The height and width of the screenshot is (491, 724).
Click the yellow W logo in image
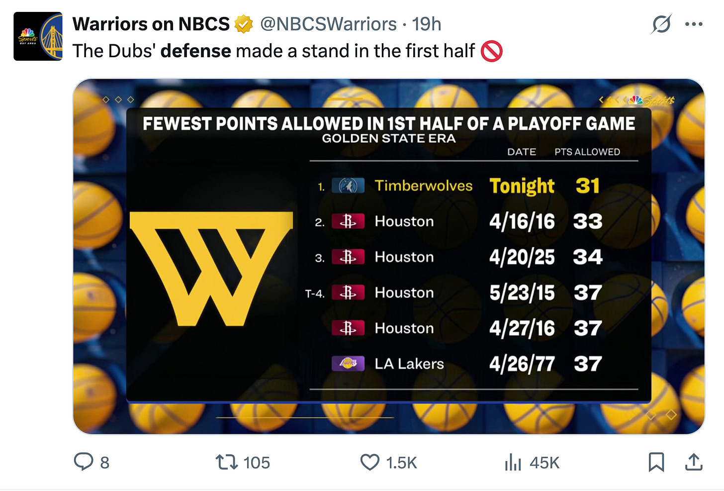211,269
